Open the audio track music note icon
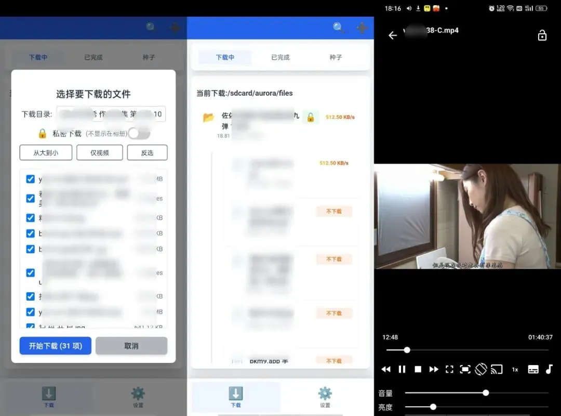 coord(549,369)
